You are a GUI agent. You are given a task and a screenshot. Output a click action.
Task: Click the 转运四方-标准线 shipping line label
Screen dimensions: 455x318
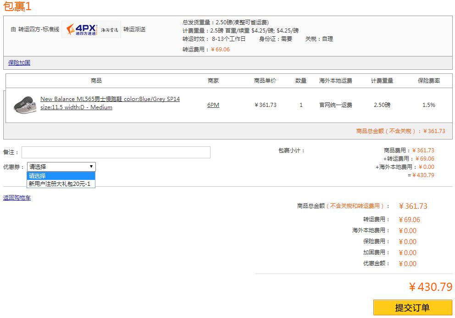39,29
